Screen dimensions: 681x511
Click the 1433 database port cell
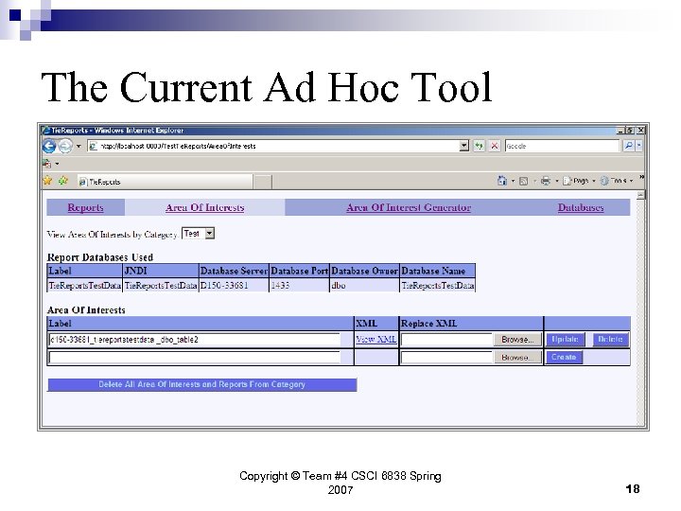coord(299,286)
